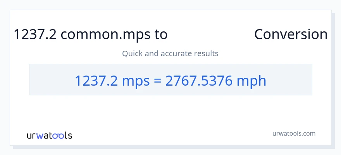Select the "mps" unit in the result

pos(136,81)
